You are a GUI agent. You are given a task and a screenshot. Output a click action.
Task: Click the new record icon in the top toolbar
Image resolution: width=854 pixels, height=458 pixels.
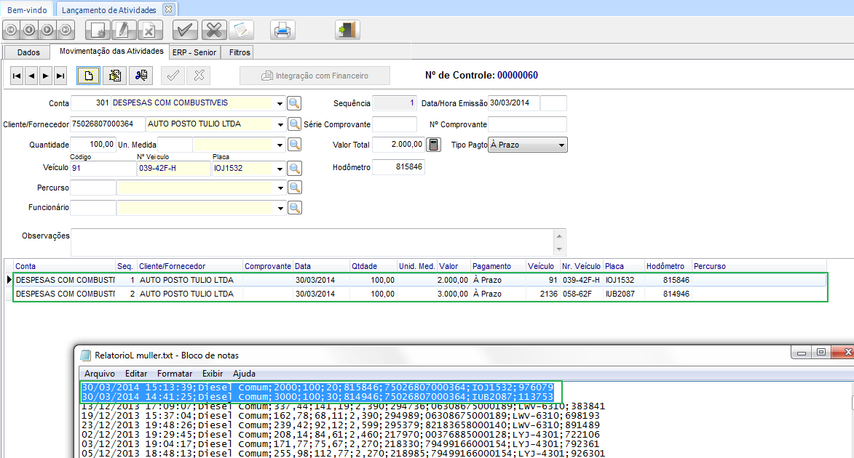click(x=98, y=31)
